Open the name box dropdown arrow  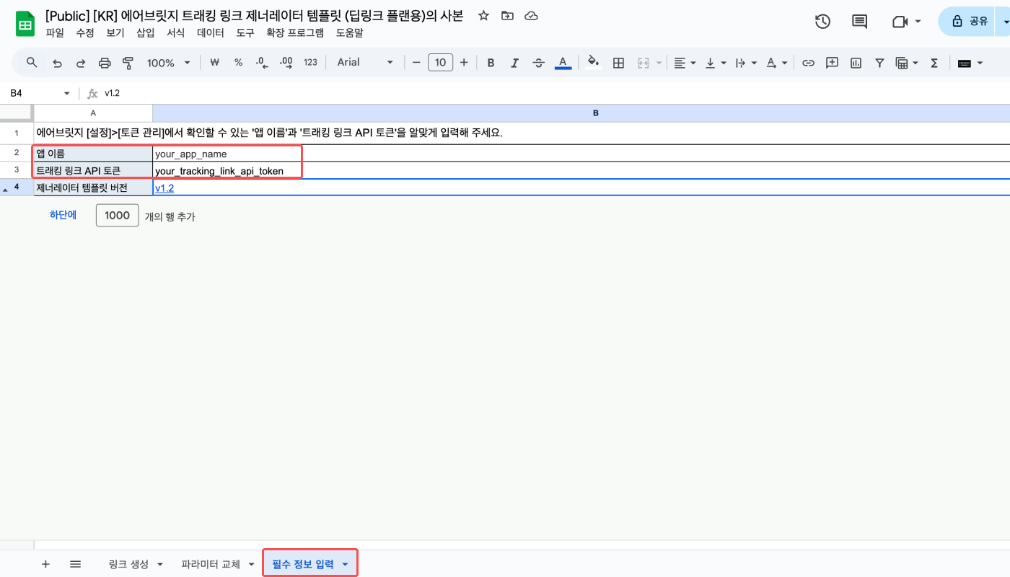[x=67, y=94]
